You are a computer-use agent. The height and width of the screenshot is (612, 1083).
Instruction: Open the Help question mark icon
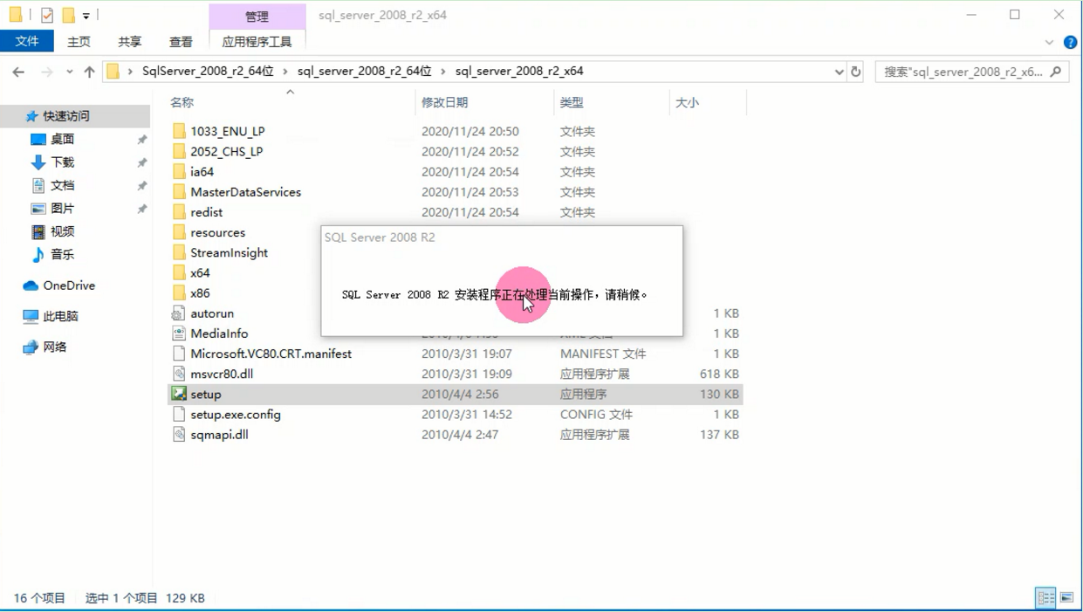(x=1070, y=42)
